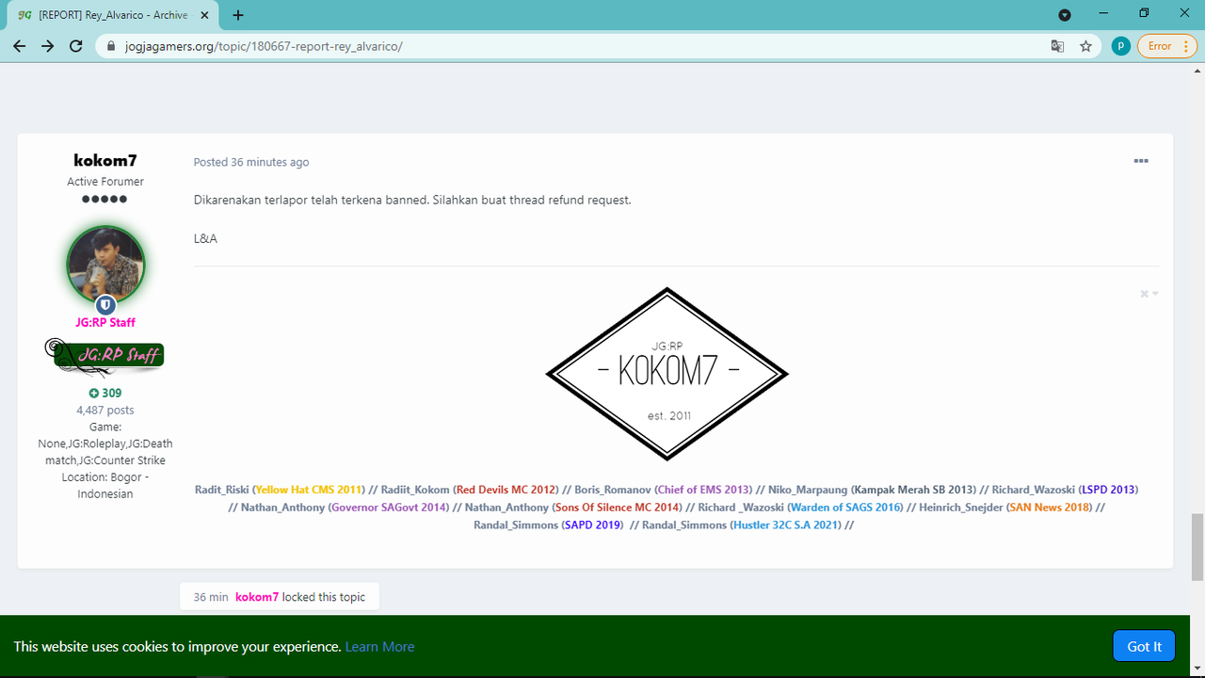Click the 4,487 posts count
Image resolution: width=1205 pixels, height=678 pixels.
point(105,410)
